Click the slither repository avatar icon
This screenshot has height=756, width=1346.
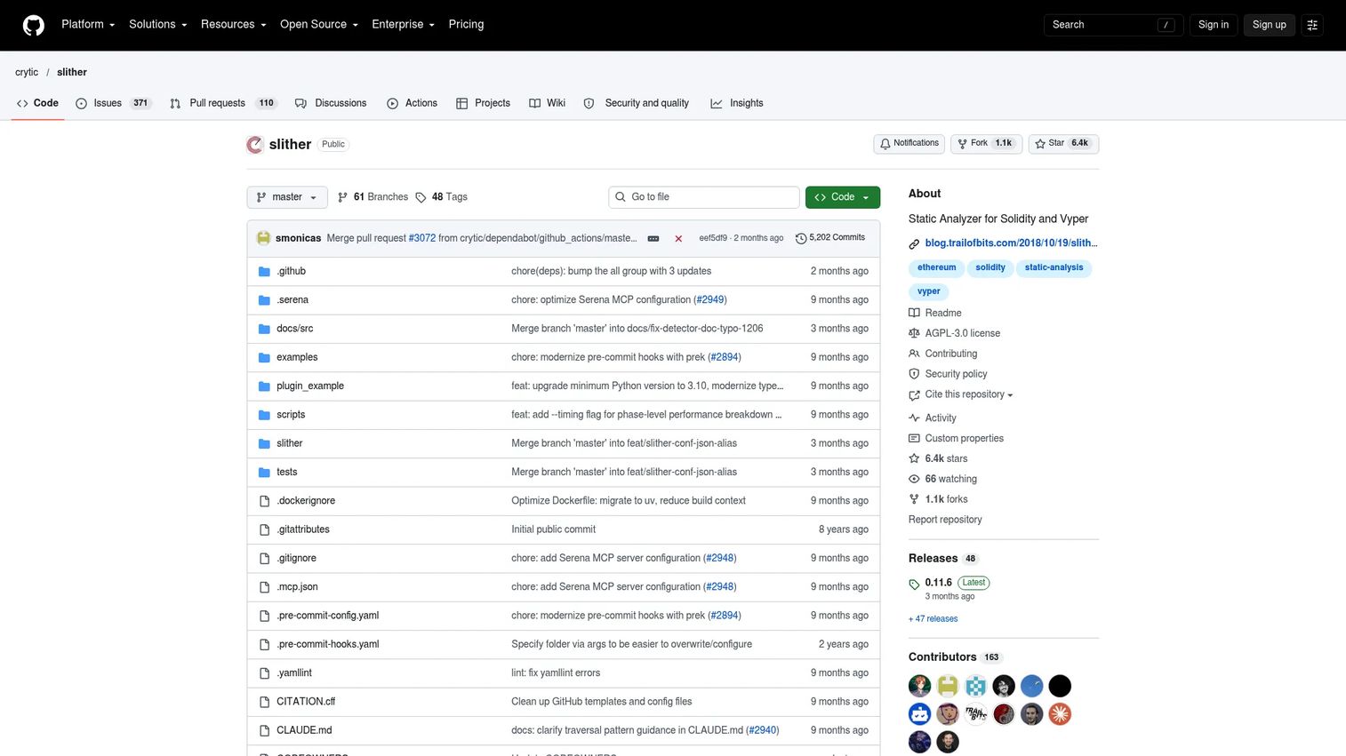pyautogui.click(x=255, y=145)
